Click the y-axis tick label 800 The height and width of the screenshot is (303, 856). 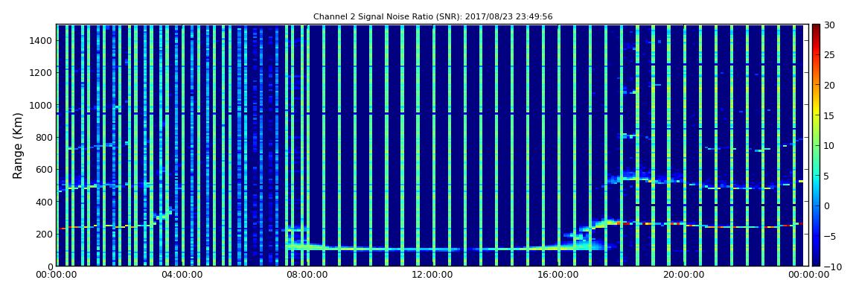[44, 137]
